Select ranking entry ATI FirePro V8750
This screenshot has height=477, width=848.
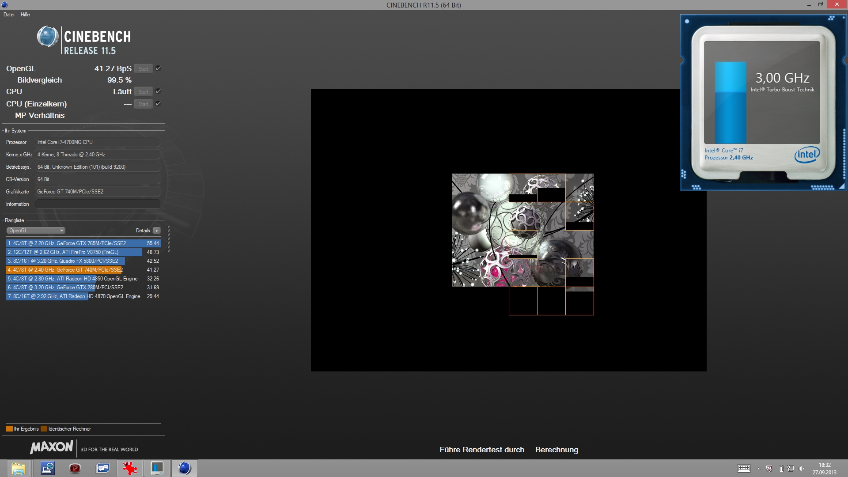coord(83,252)
